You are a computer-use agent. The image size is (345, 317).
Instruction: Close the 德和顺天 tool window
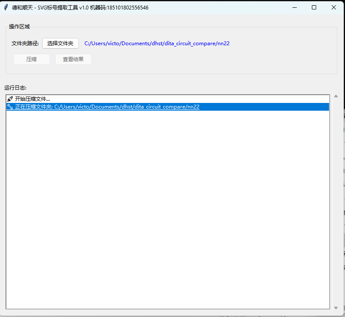[x=334, y=7]
